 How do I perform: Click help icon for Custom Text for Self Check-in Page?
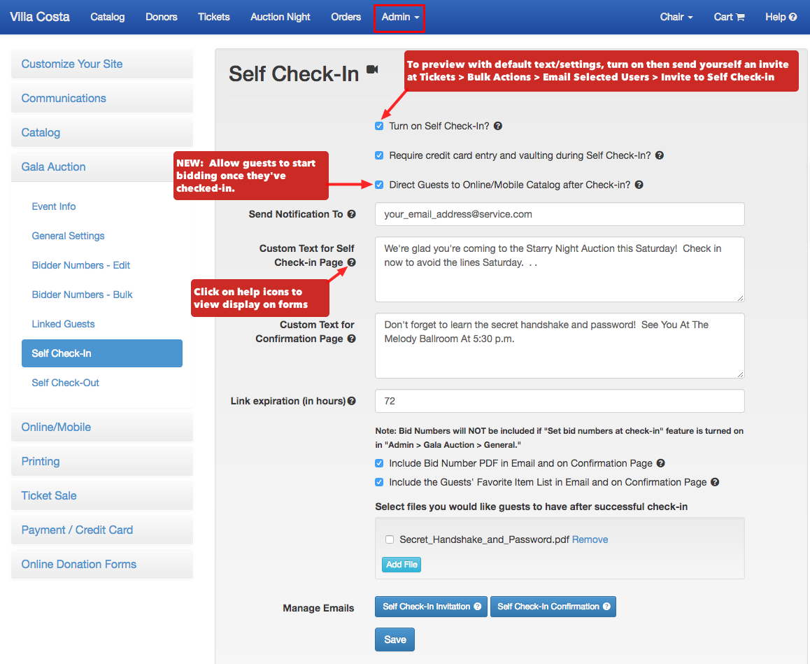click(352, 262)
